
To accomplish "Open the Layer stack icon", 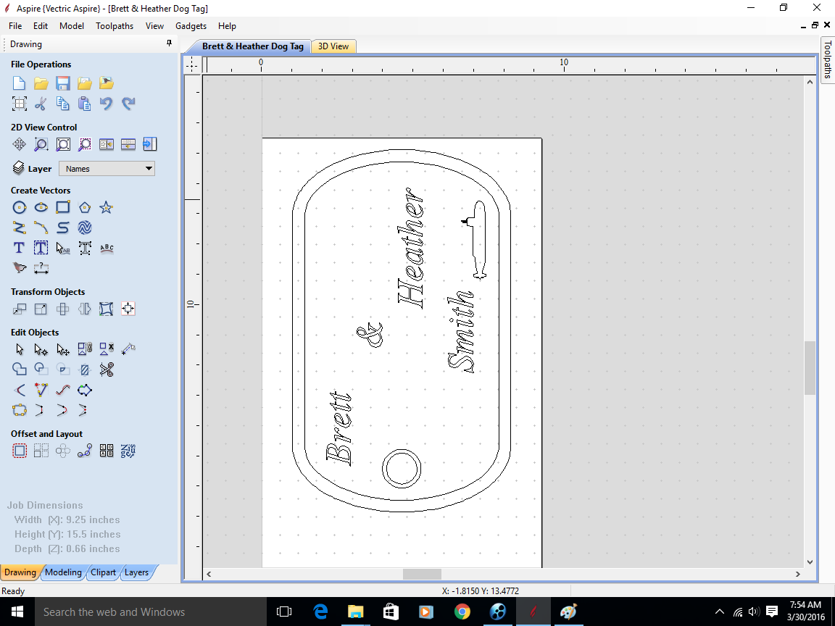I will point(19,168).
